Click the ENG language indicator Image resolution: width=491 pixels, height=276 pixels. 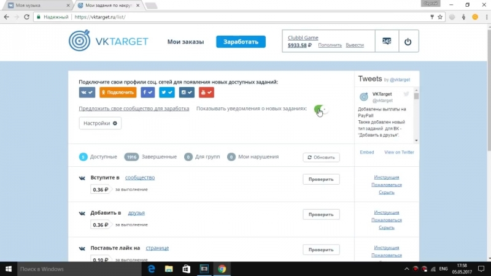(443, 269)
